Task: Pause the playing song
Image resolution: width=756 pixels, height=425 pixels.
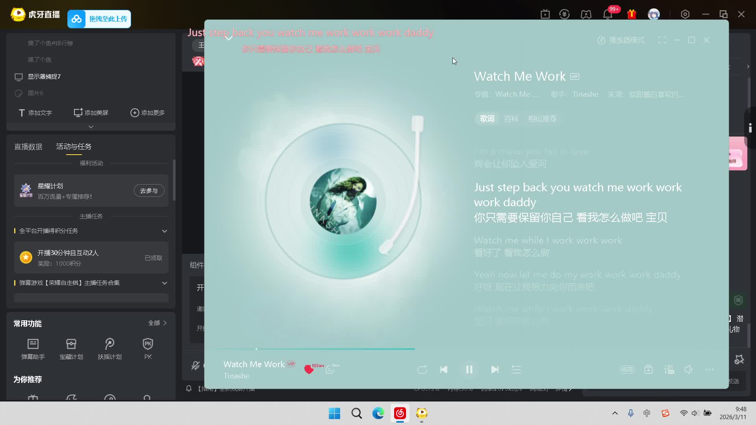Action: click(x=469, y=370)
